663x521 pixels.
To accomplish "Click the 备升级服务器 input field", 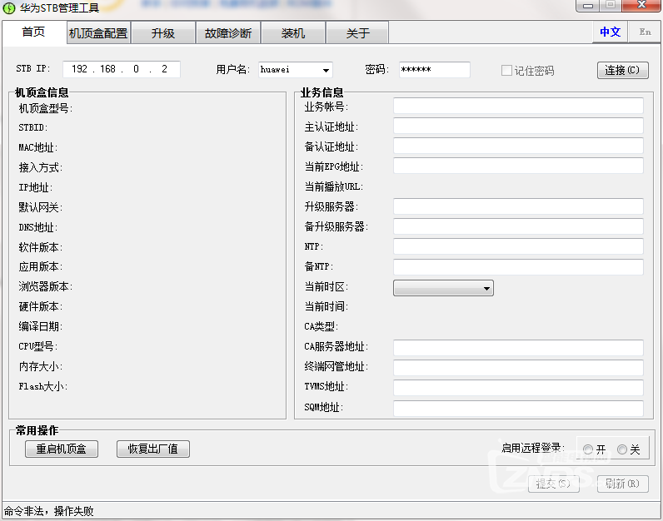I will [518, 226].
